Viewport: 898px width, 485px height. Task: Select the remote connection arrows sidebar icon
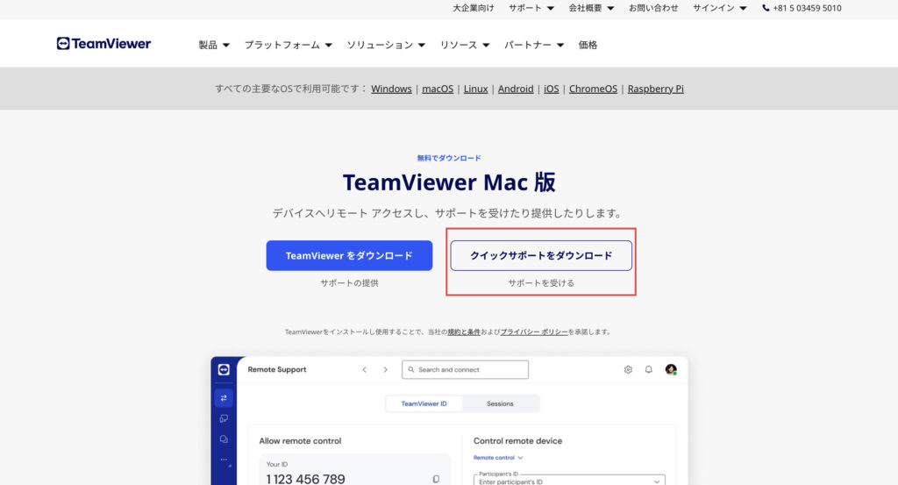coord(224,398)
